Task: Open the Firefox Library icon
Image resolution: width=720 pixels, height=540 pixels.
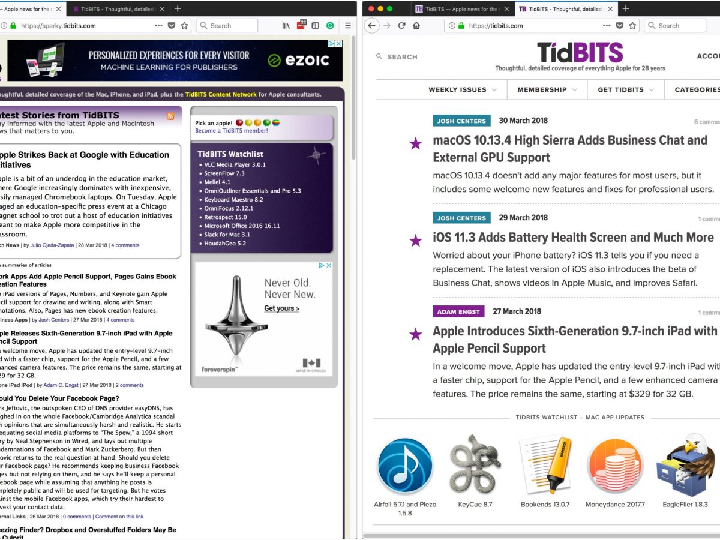Action: point(286,26)
